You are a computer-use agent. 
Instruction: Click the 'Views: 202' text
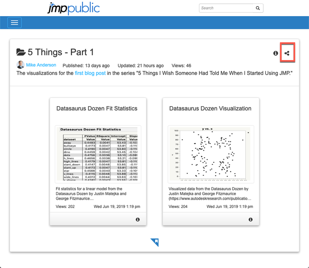[x=65, y=207]
